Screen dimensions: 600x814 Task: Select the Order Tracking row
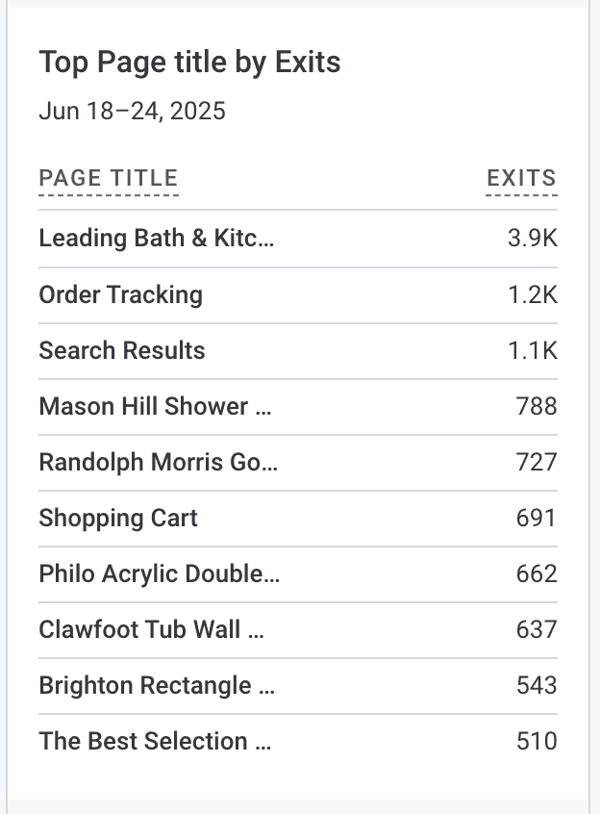point(298,294)
